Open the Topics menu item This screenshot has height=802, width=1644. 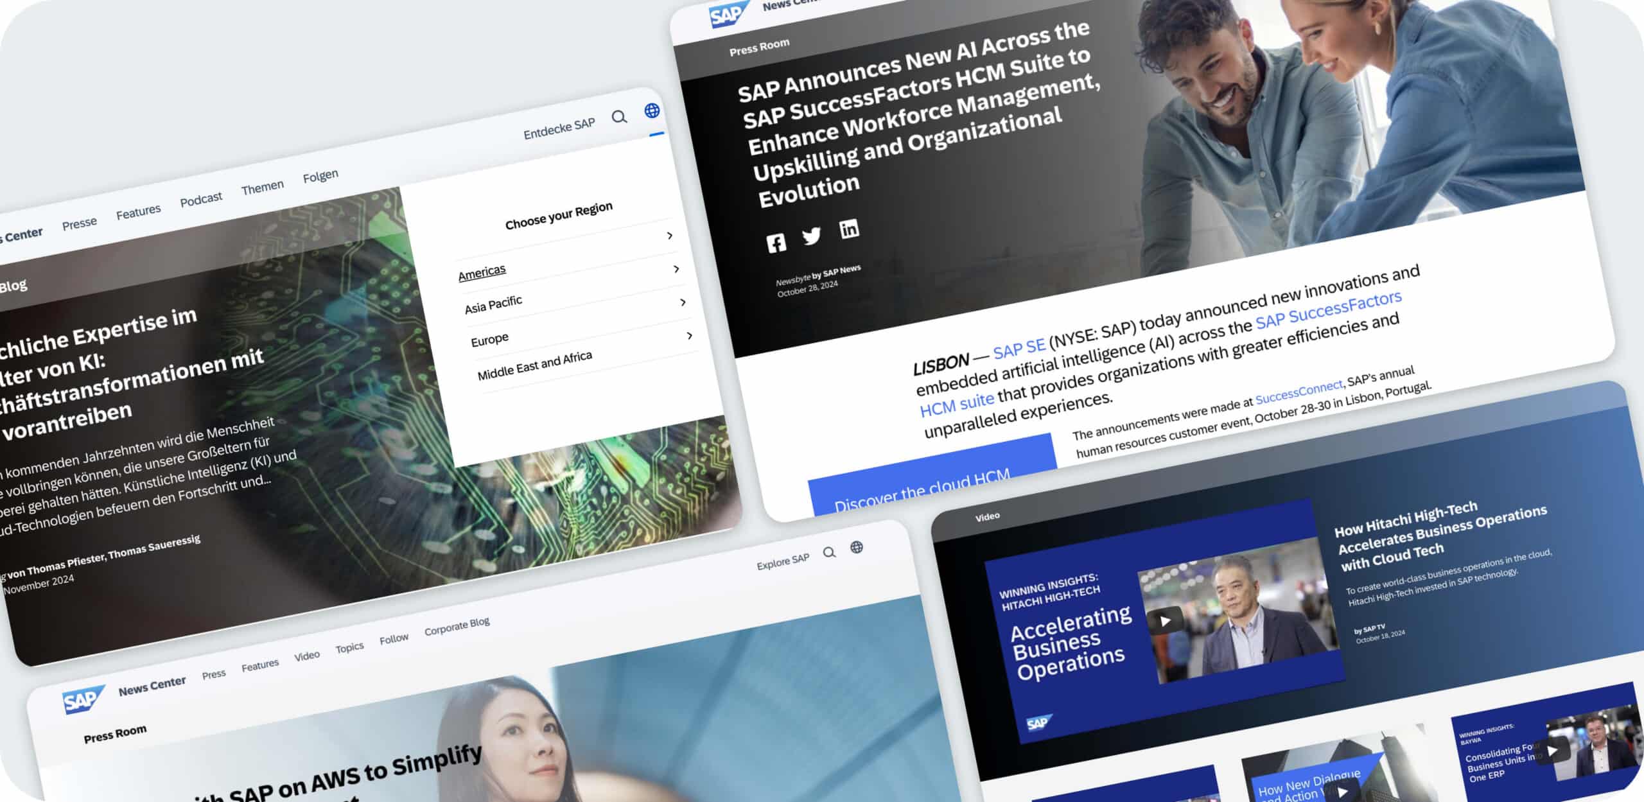349,647
